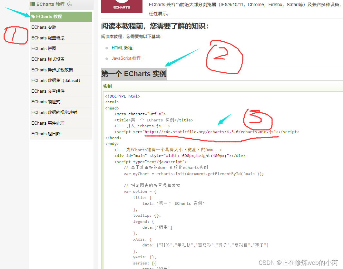Image resolution: width=343 pixels, height=269 pixels.
Task: Follow the JavaScript 教程 link
Action: [126, 58]
